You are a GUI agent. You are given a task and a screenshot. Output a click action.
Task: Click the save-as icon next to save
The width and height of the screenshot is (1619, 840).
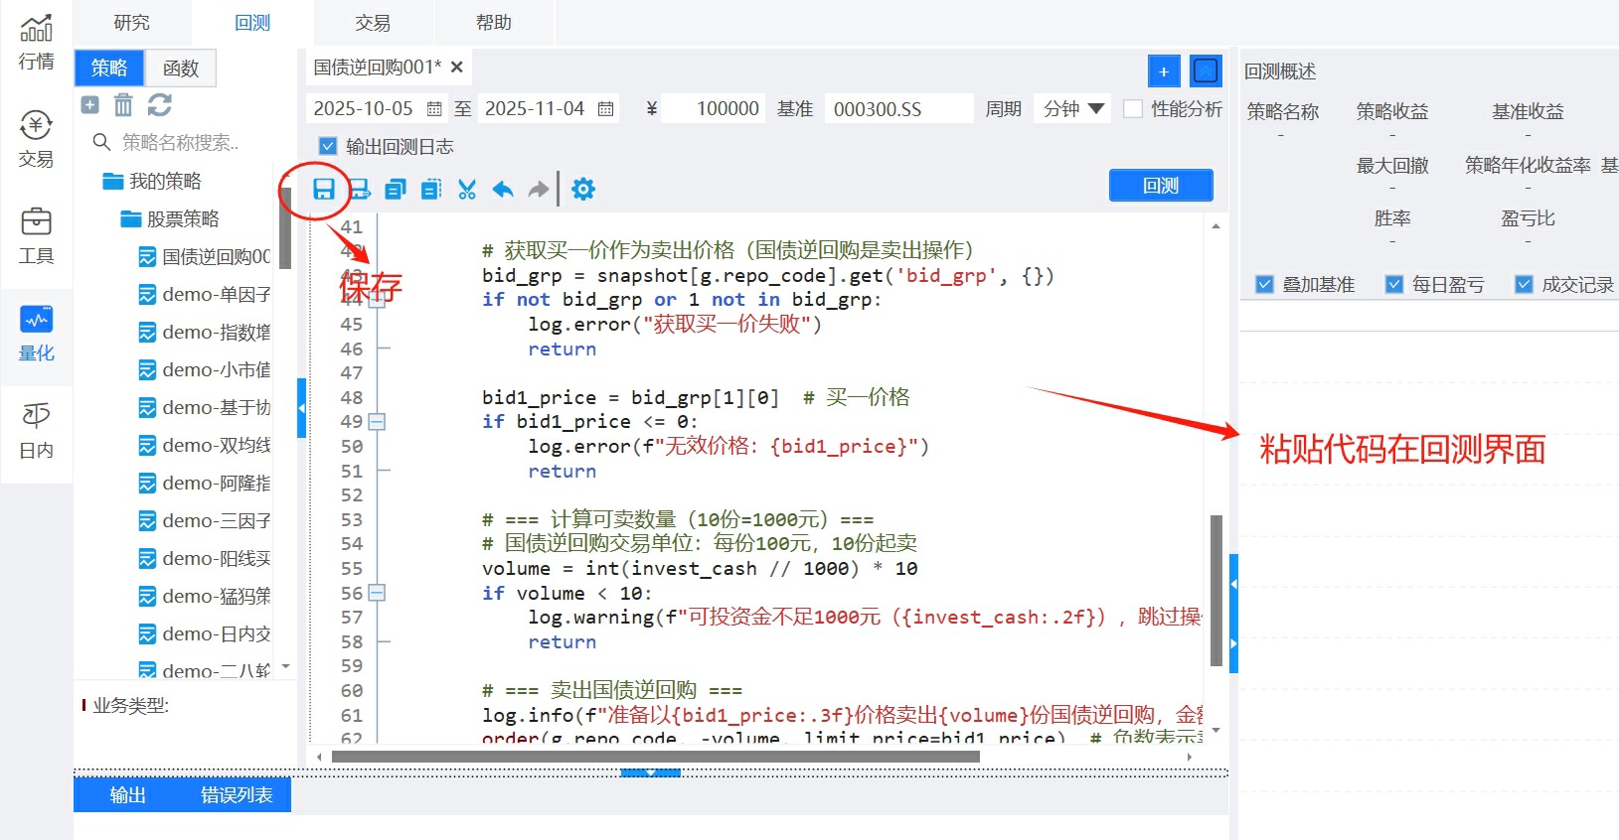tap(359, 189)
